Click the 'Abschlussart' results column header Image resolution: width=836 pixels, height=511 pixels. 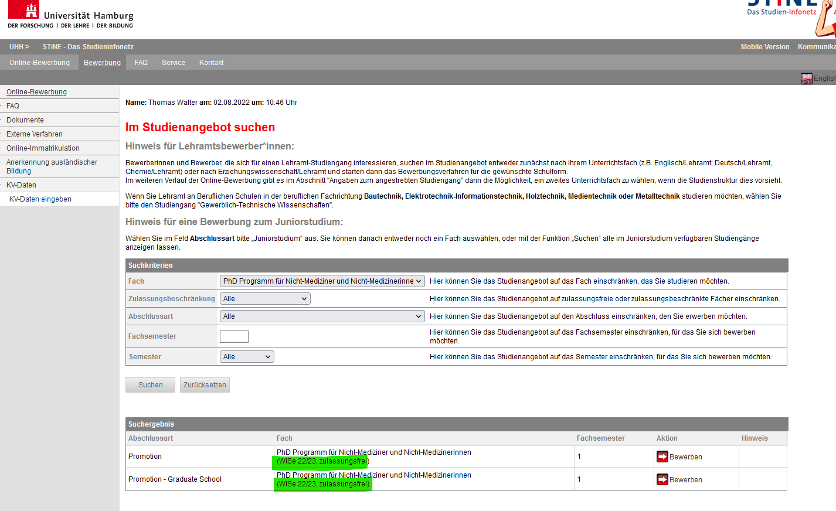(x=151, y=438)
